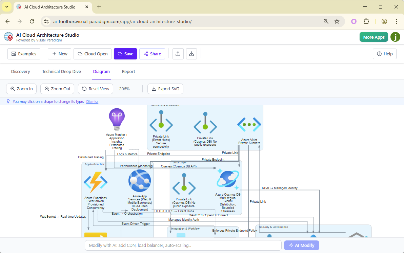The image size is (404, 253).
Task: Open the green user avatar menu
Action: 395,37
